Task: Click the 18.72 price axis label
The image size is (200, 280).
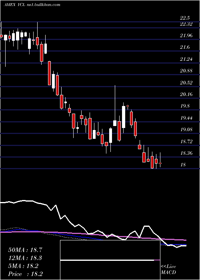Action: pos(186,142)
